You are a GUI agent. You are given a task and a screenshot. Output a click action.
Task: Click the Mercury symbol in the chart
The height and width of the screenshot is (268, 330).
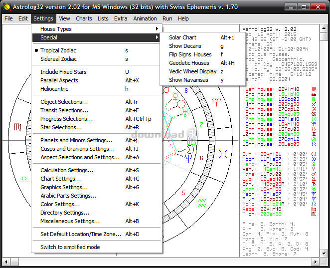tap(175, 96)
